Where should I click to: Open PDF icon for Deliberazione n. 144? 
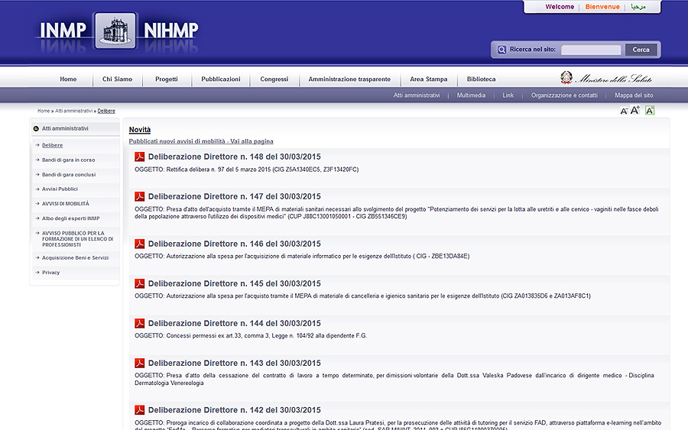click(140, 323)
